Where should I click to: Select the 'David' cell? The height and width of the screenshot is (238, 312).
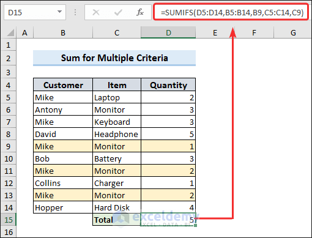(63, 134)
